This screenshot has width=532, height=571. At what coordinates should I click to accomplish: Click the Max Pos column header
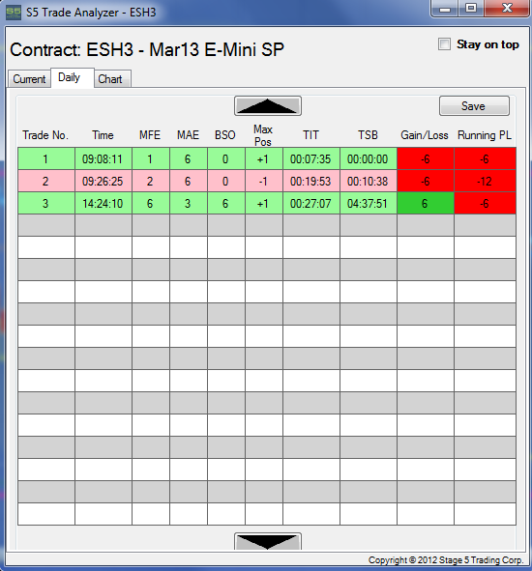click(263, 135)
